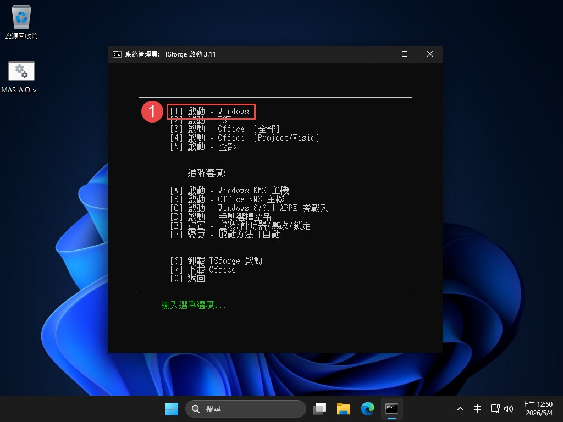
Task: Switch the 中 input method indicator
Action: coord(477,409)
